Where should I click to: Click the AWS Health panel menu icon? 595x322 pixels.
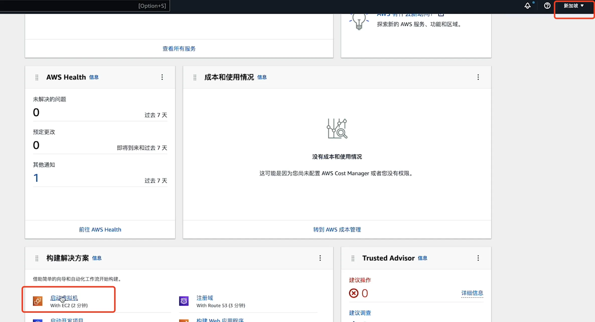[162, 77]
